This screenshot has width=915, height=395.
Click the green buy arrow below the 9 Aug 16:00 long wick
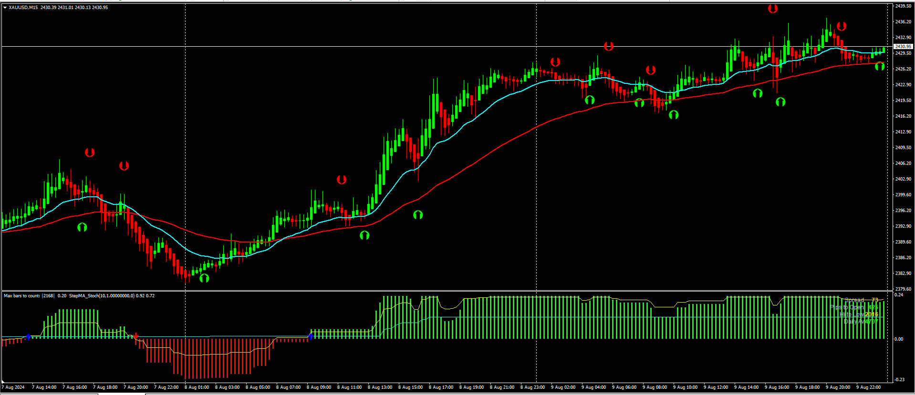[780, 101]
